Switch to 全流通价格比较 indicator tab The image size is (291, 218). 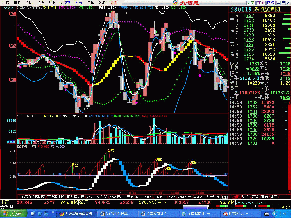coord(33,197)
